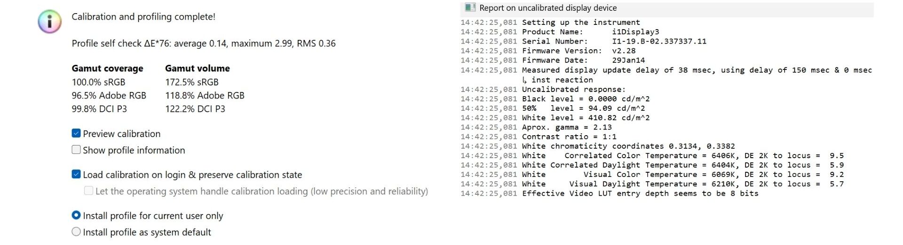Click the 122.2% DCI P3 volume value
This screenshot has width=903, height=245.
(195, 109)
